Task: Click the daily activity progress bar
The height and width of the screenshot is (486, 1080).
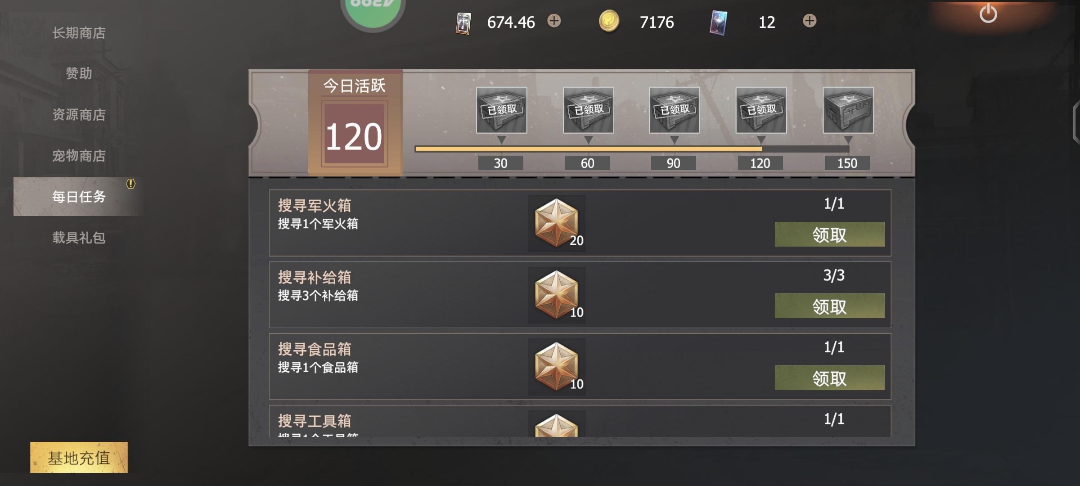Action: click(632, 149)
